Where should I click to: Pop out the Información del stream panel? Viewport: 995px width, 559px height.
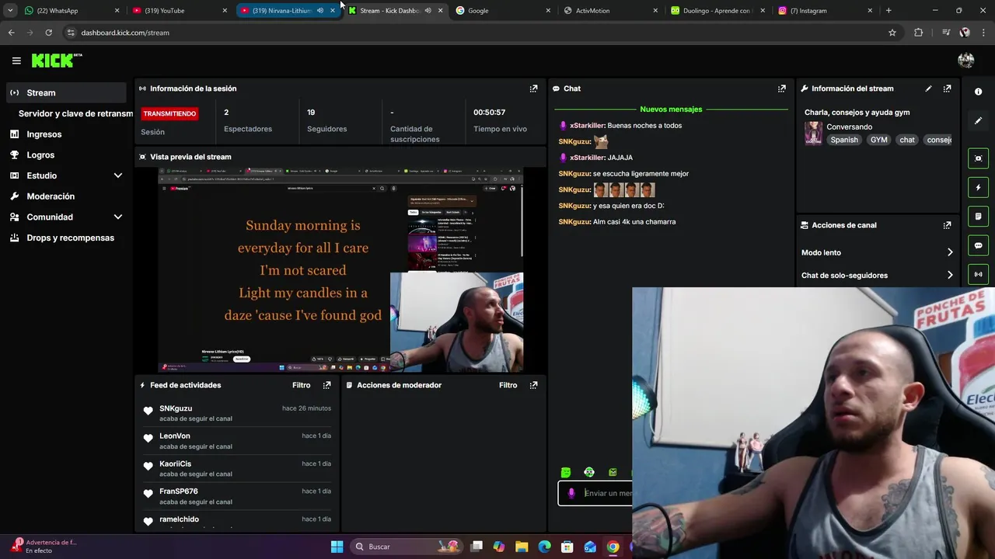[x=947, y=89]
